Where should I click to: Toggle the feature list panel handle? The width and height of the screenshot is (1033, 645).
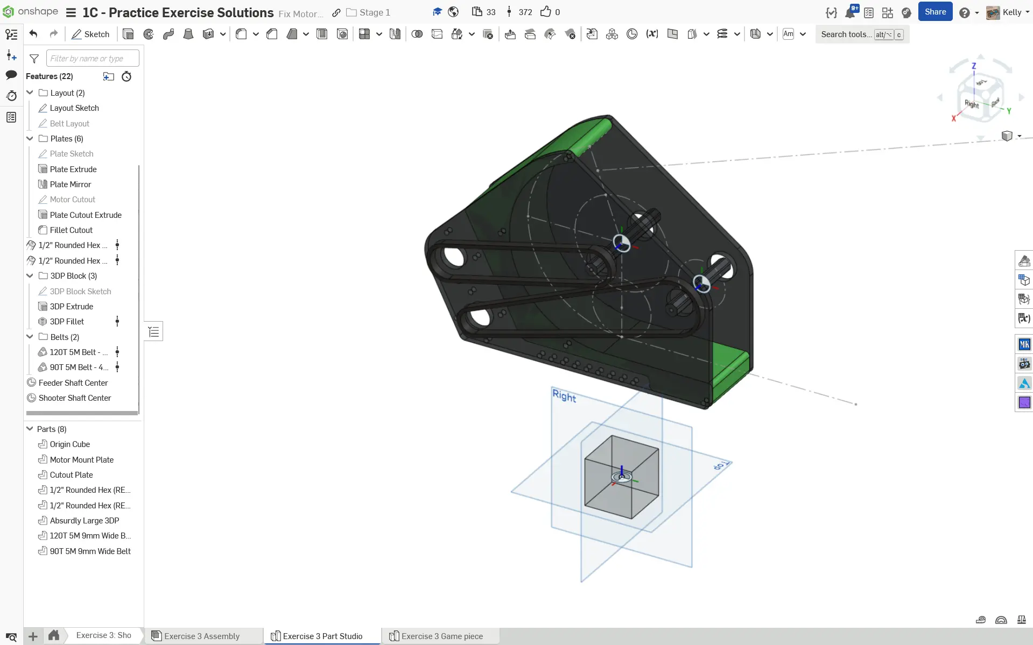(154, 331)
